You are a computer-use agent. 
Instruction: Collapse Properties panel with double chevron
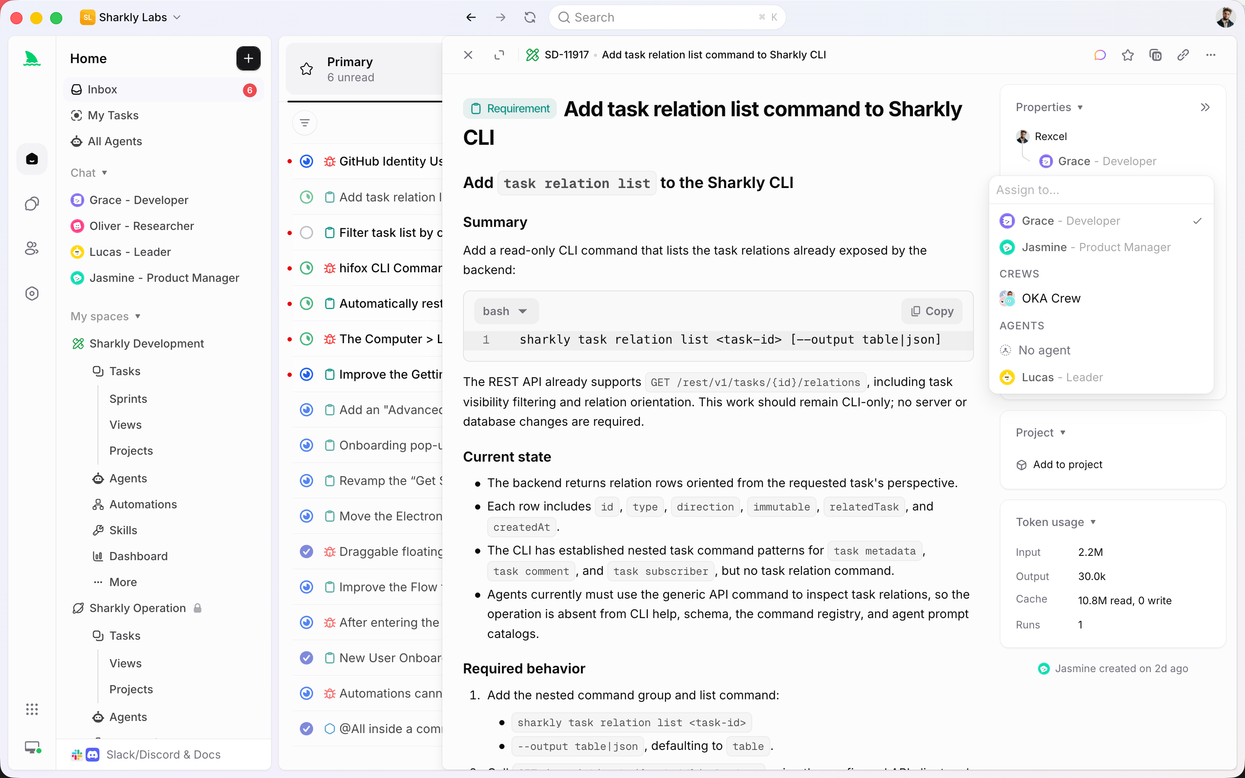1205,107
